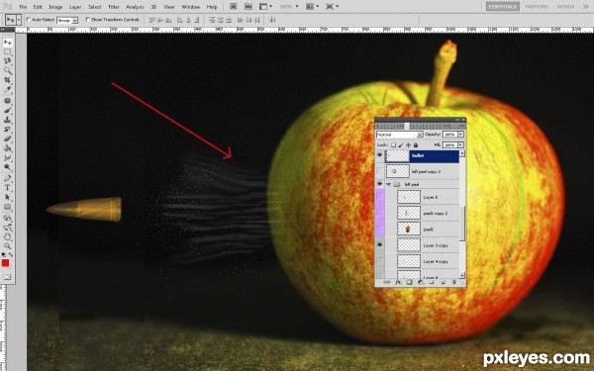This screenshot has height=371, width=594.
Task: Select the Clone Stamp tool
Action: [x=8, y=120]
